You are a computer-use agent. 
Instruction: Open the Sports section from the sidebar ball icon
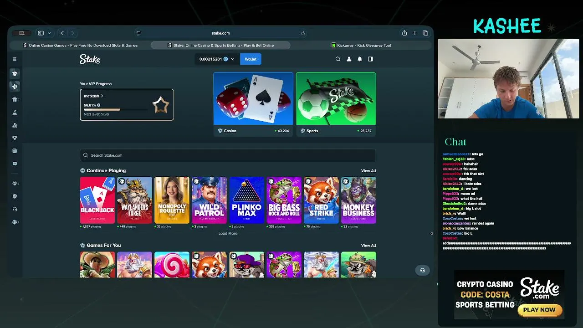tap(15, 86)
